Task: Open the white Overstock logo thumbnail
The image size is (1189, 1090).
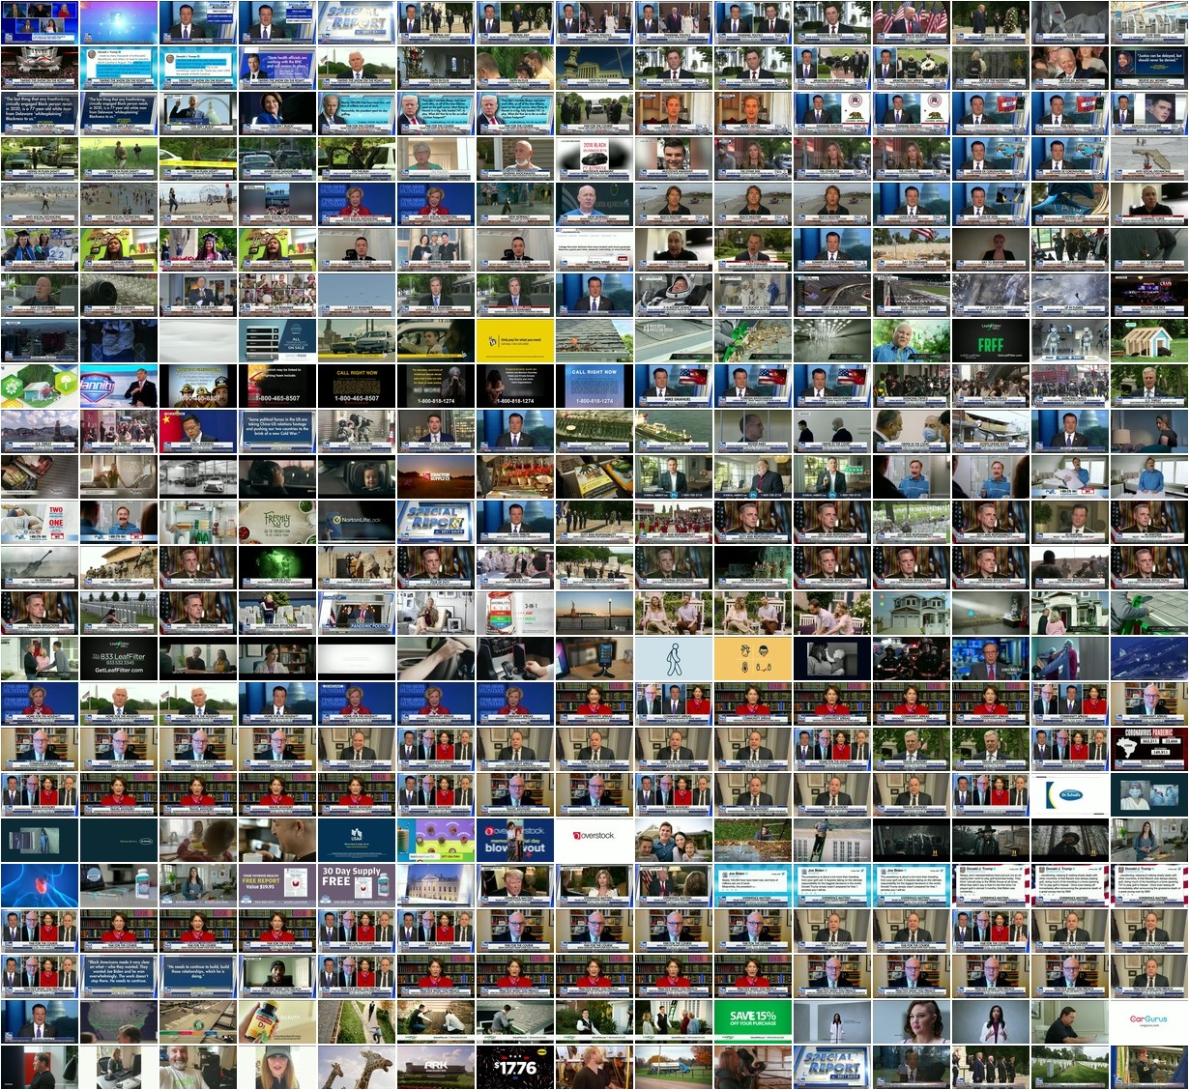Action: click(x=594, y=840)
